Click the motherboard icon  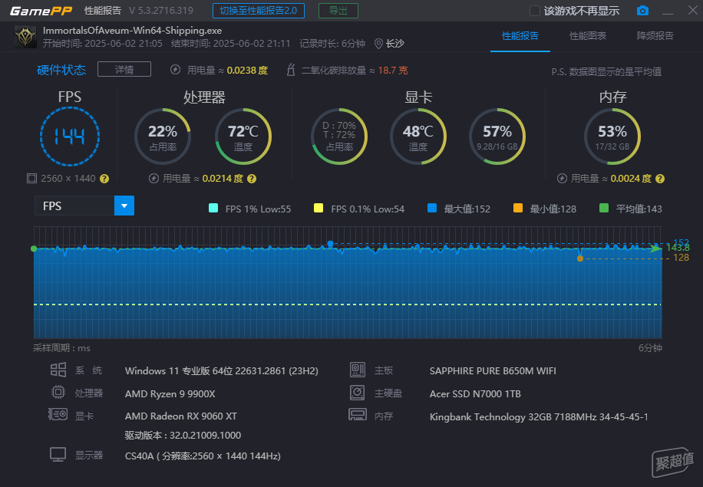(x=358, y=370)
